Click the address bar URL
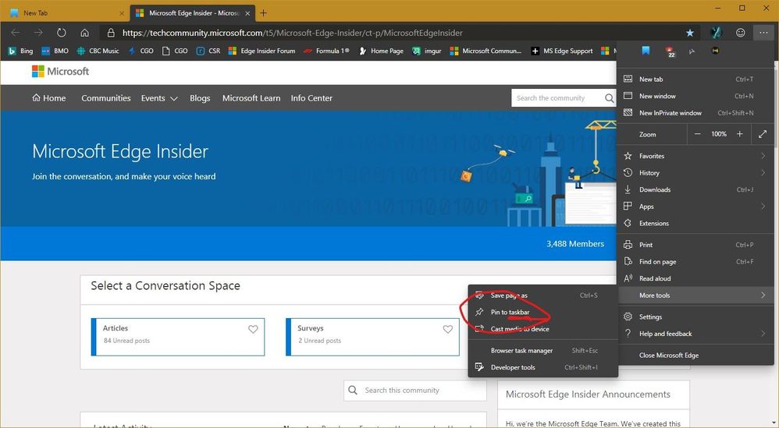Screen dimensions: 779x428 point(292,33)
